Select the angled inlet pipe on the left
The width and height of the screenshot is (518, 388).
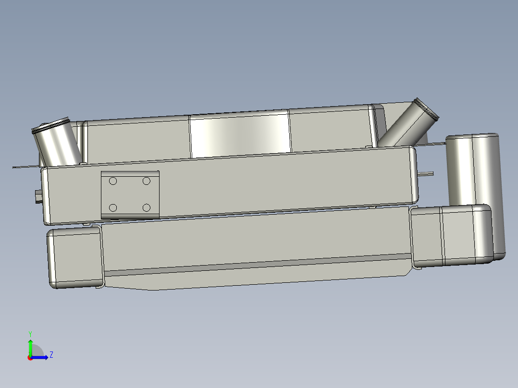coord(57,142)
